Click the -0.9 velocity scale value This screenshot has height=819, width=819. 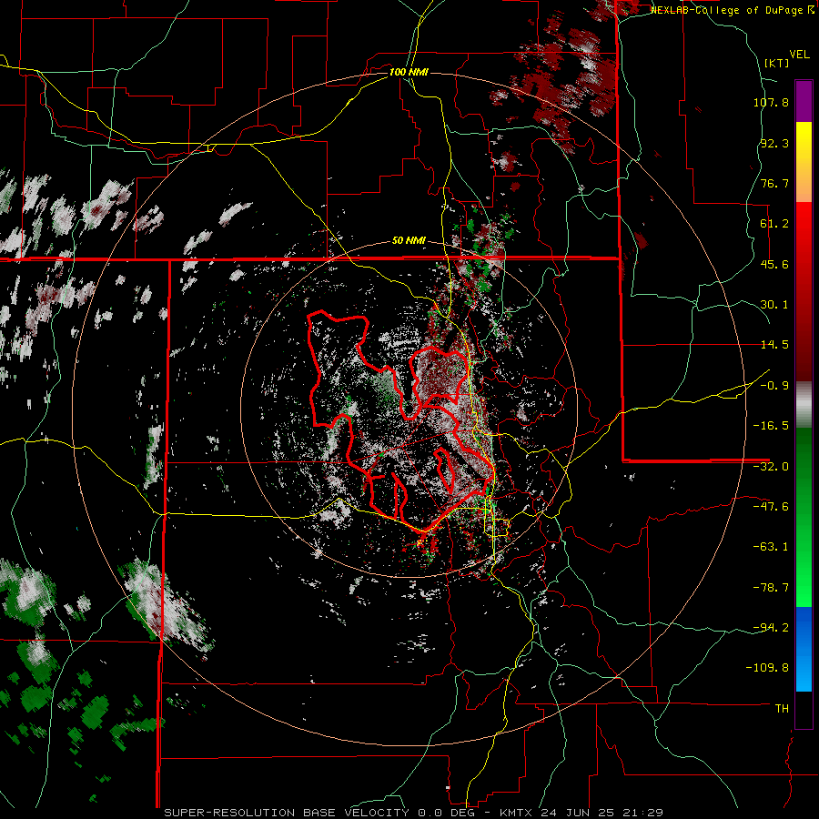pos(774,386)
